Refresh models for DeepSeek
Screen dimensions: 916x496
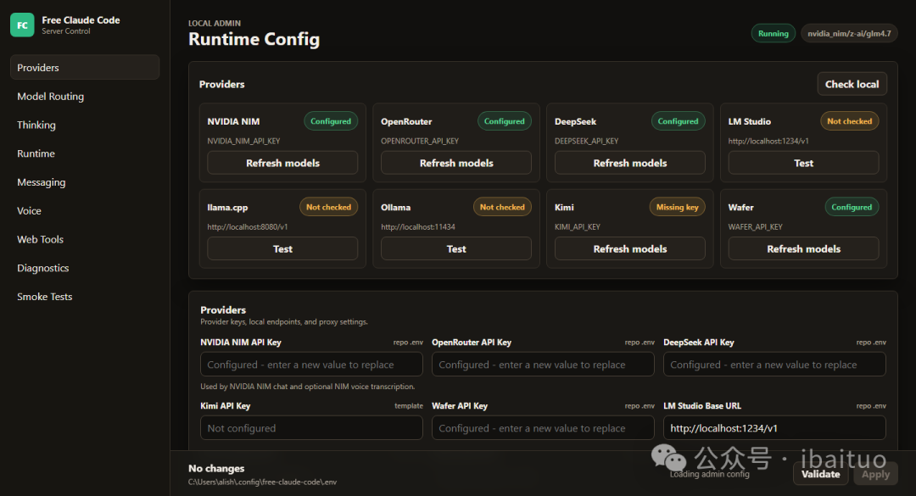point(629,163)
